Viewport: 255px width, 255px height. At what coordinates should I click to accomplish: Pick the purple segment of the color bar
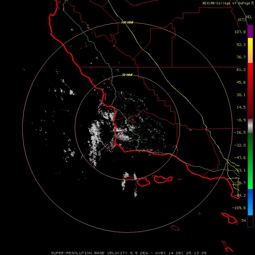pyautogui.click(x=250, y=32)
